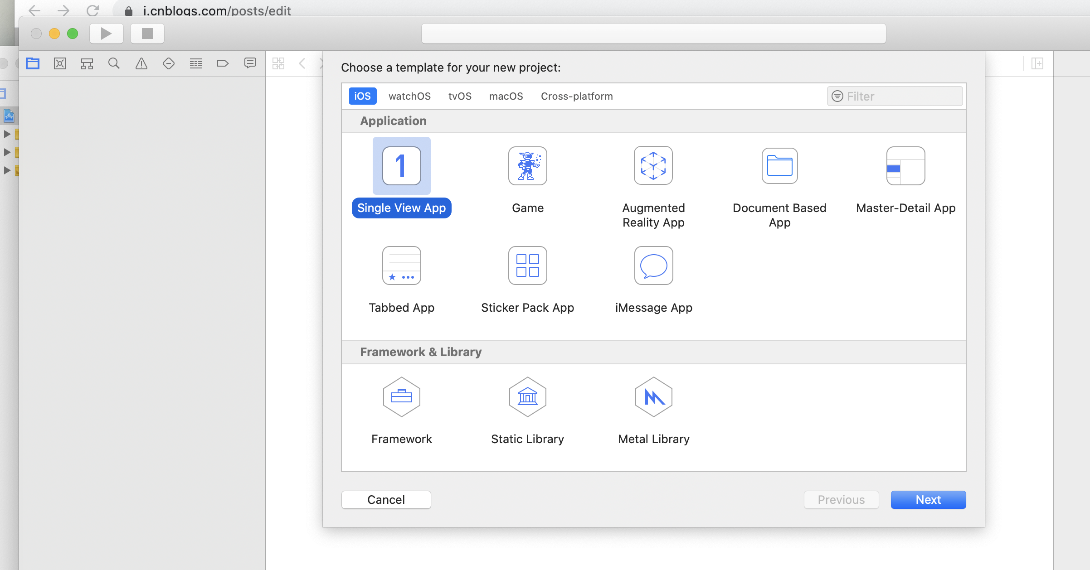1090x570 pixels.
Task: Open the Breakpoint navigator
Action: coord(223,63)
